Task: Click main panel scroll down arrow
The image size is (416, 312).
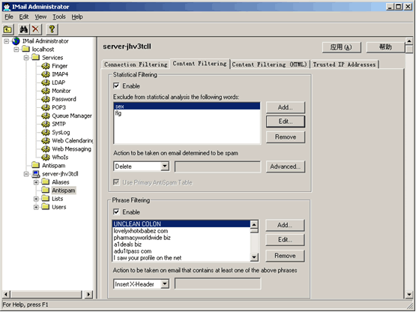Action: (x=409, y=295)
